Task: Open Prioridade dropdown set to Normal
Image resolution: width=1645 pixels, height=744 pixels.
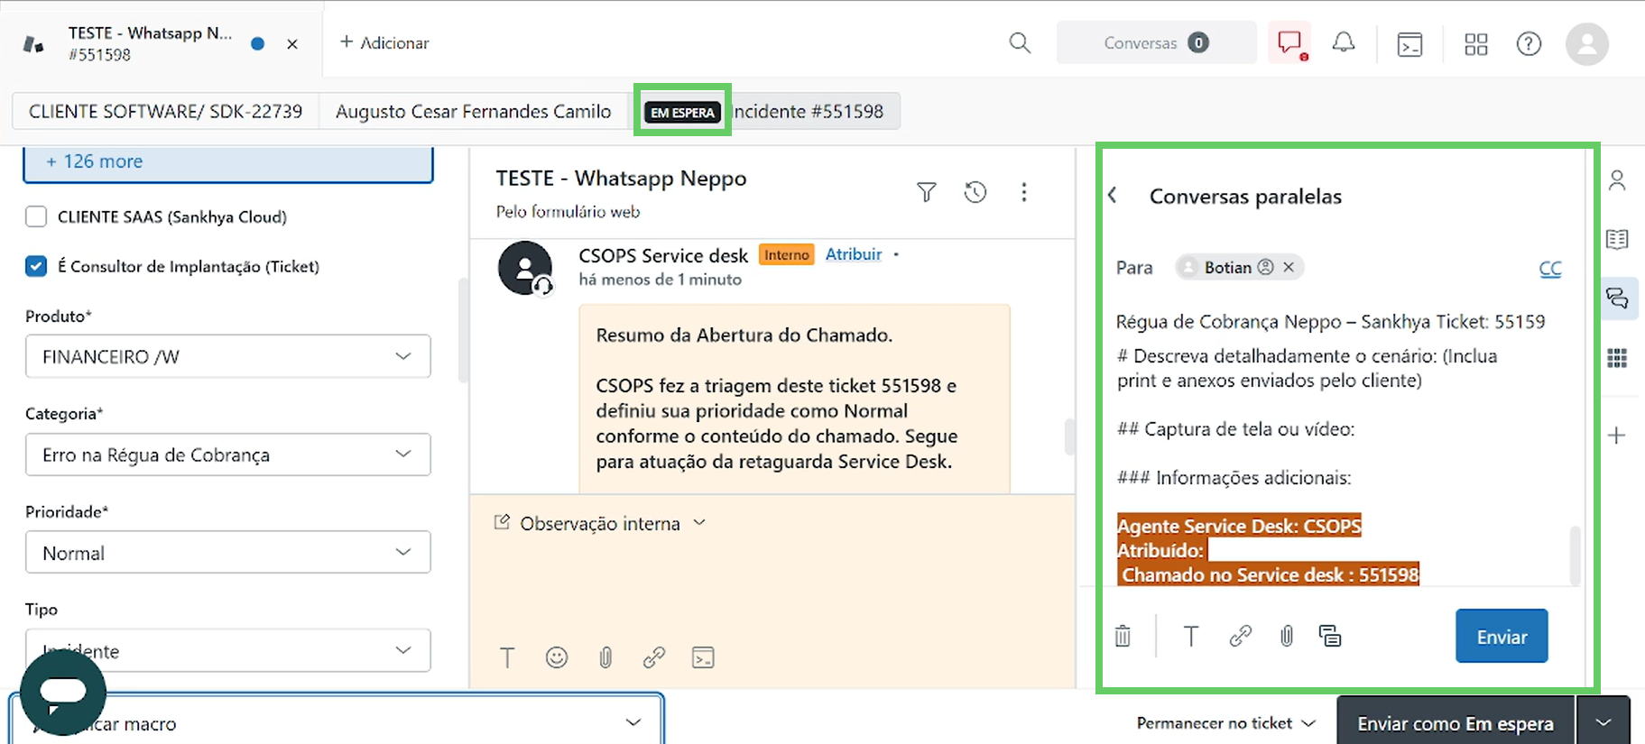Action: pos(227,552)
